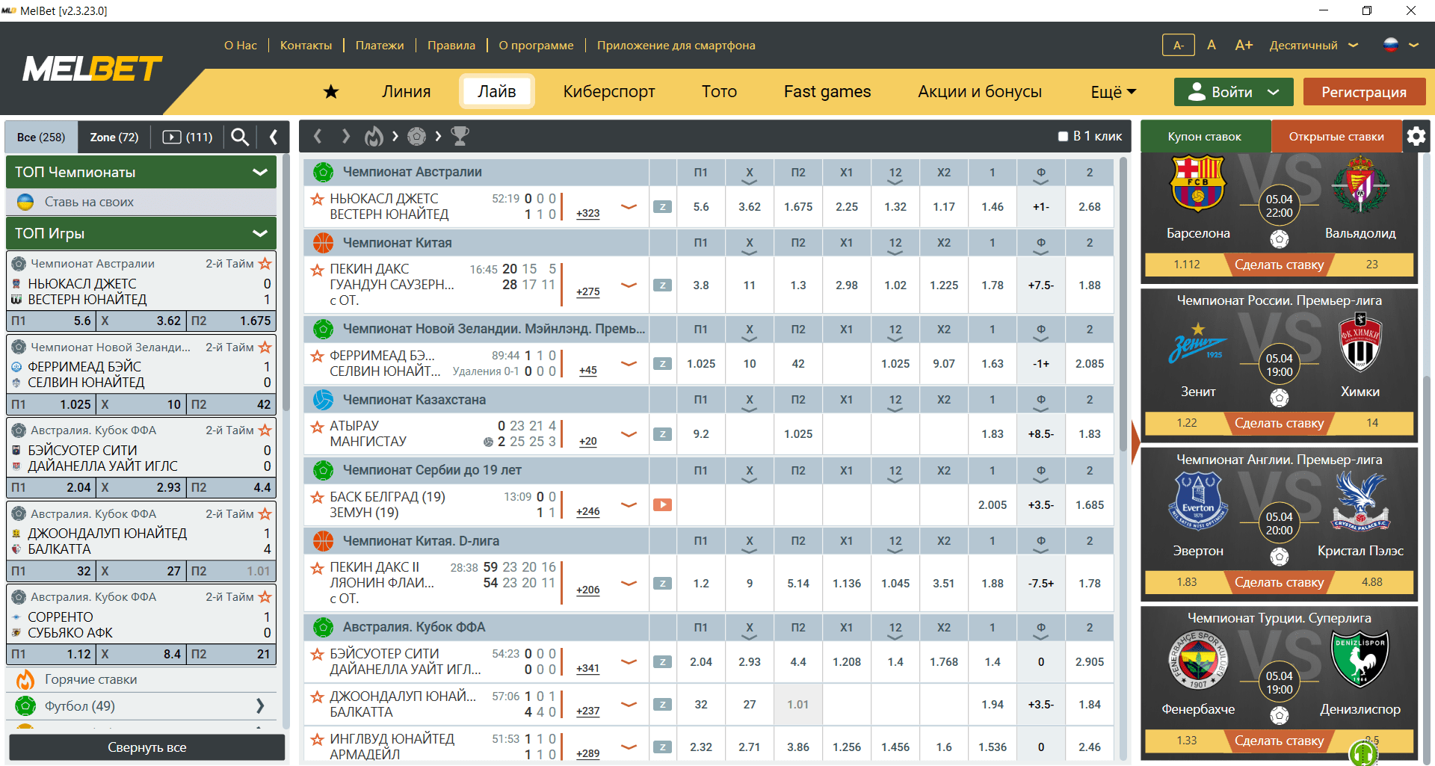The image size is (1435, 766).
Task: Click the favorites star in main navigation
Action: coord(331,91)
